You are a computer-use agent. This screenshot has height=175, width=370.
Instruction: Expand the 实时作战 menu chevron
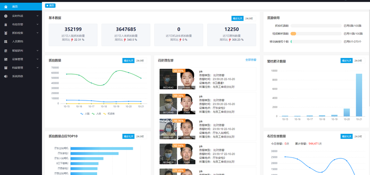point(37,16)
